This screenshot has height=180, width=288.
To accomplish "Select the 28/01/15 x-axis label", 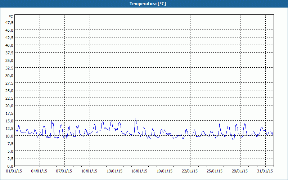I will (x=240, y=171).
